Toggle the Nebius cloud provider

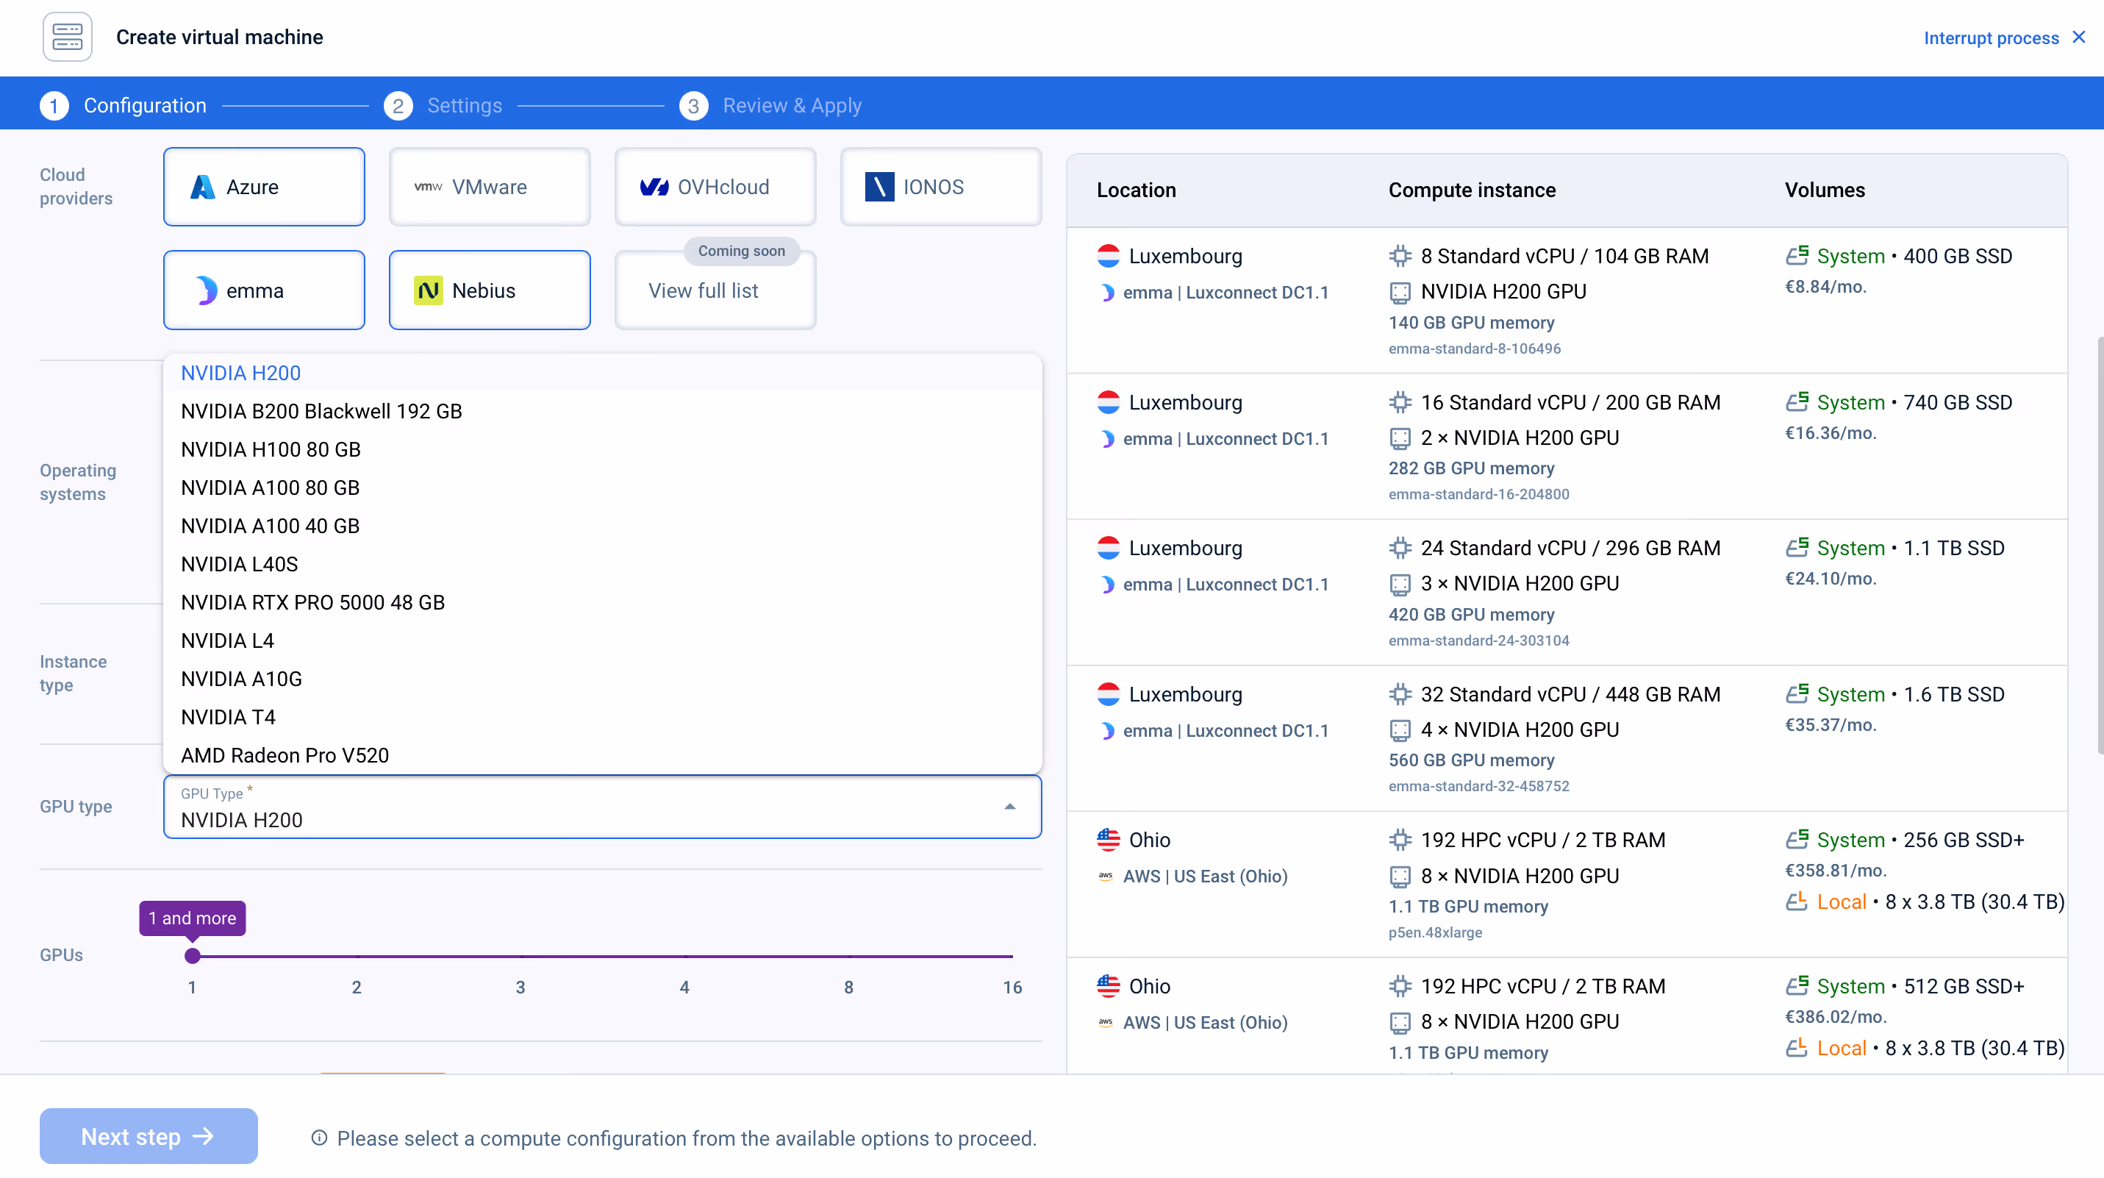pos(490,290)
